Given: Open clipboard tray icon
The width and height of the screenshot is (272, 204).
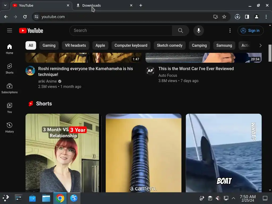Looking at the screenshot, I should tap(210, 198).
